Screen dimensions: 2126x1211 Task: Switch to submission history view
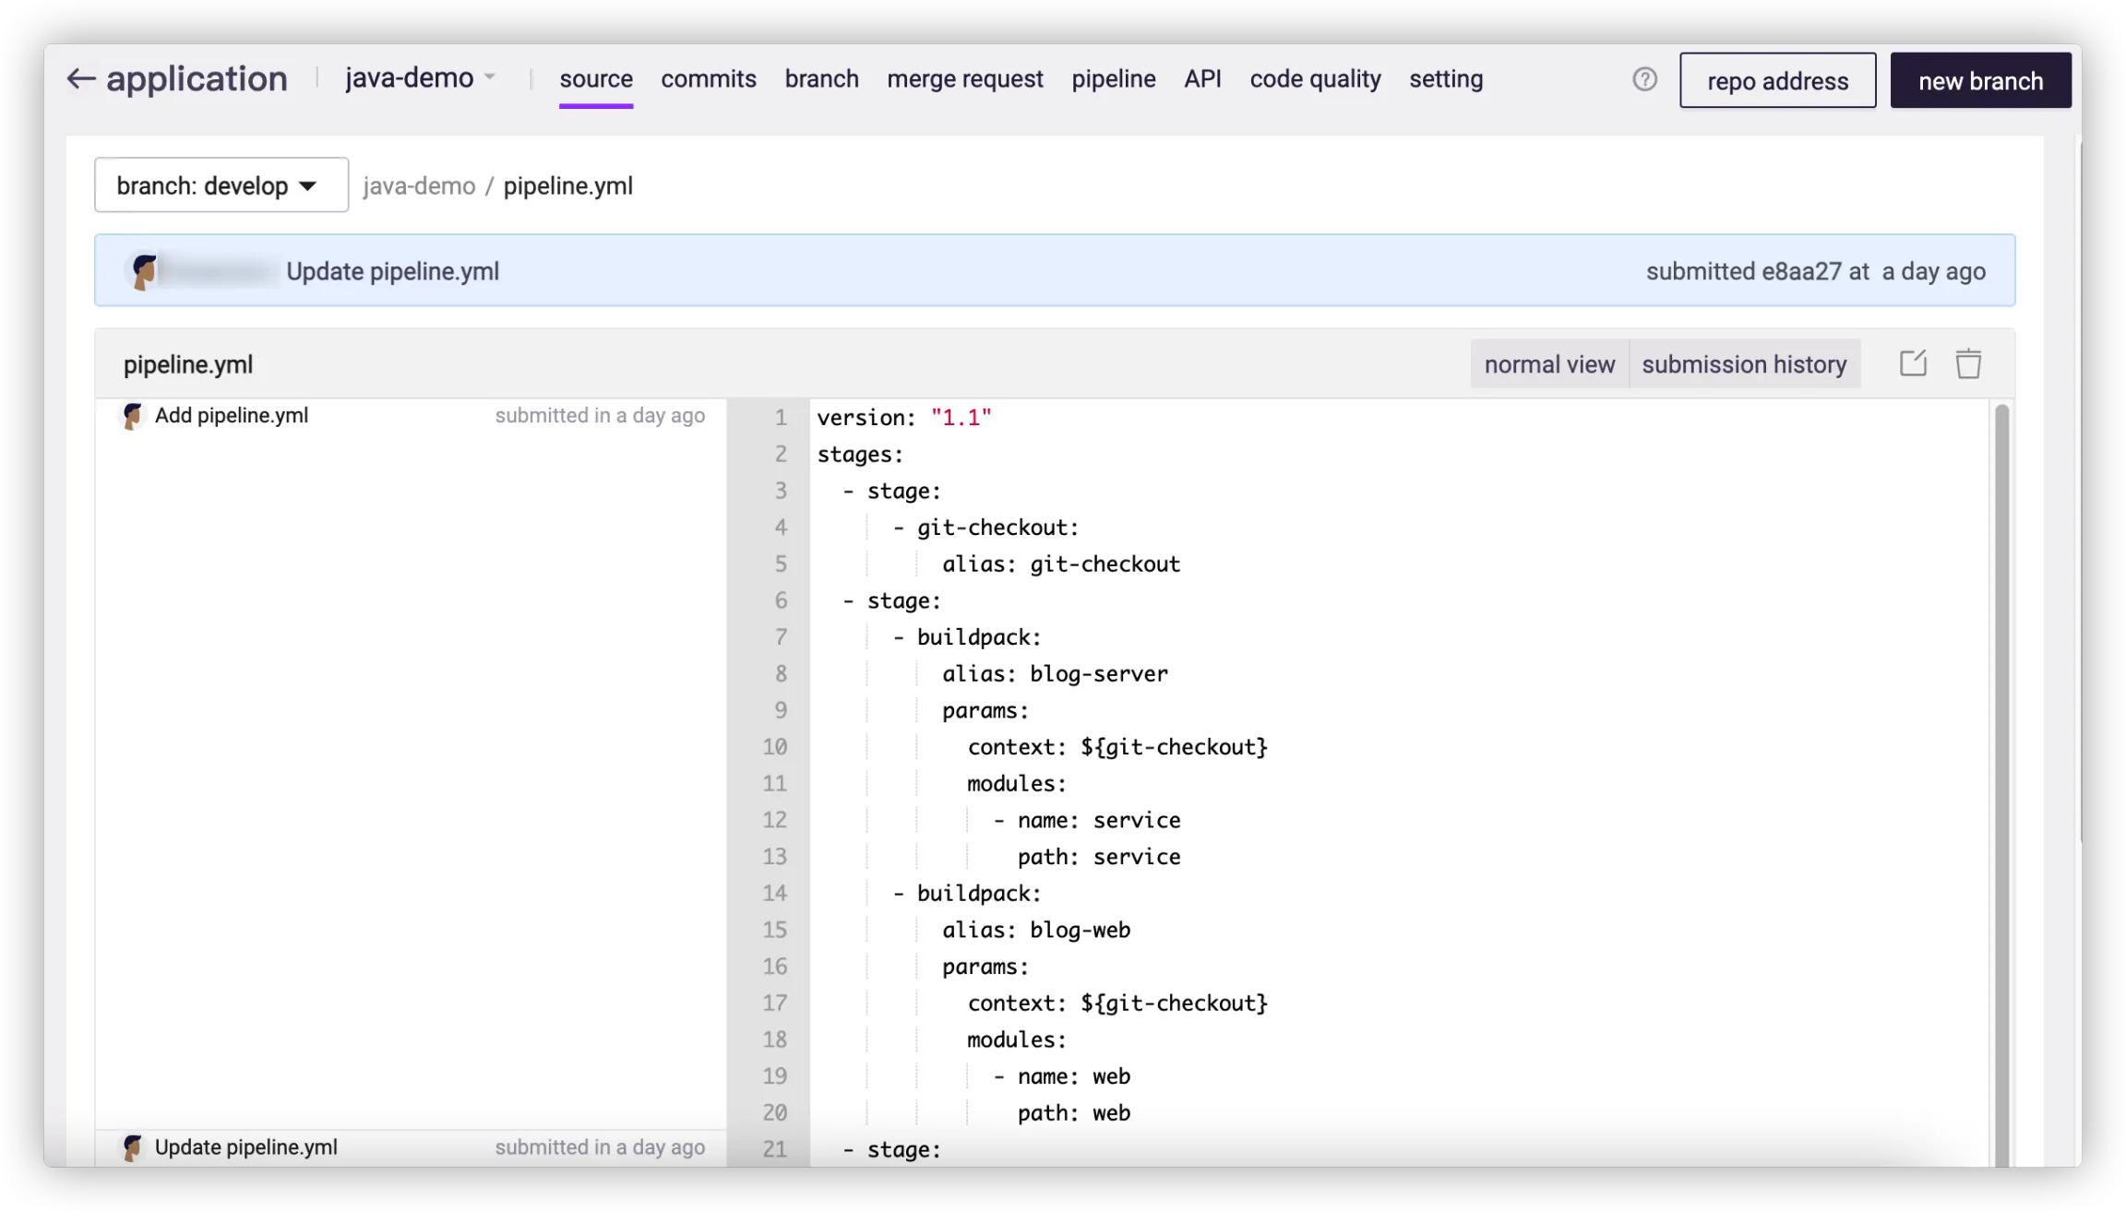click(1744, 364)
